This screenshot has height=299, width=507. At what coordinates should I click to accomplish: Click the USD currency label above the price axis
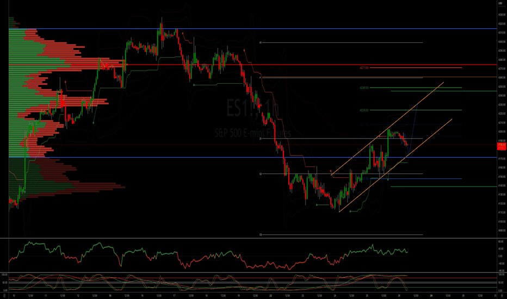[x=500, y=3]
